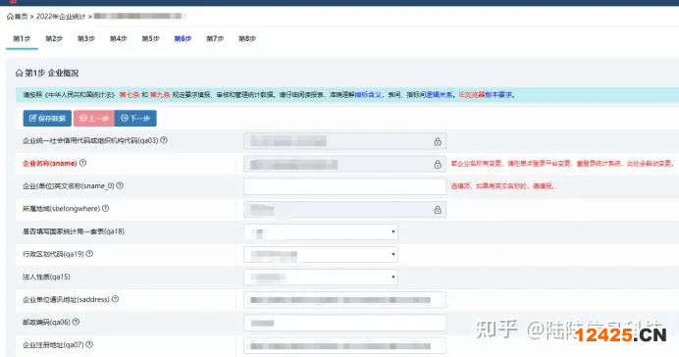Click the locked 企业名称(sname) field
Image resolution: width=679 pixels, height=357 pixels.
point(344,164)
